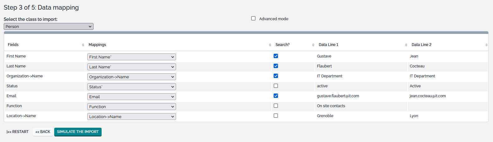
Task: Uncheck Search for First Name row
Action: [x=276, y=56]
